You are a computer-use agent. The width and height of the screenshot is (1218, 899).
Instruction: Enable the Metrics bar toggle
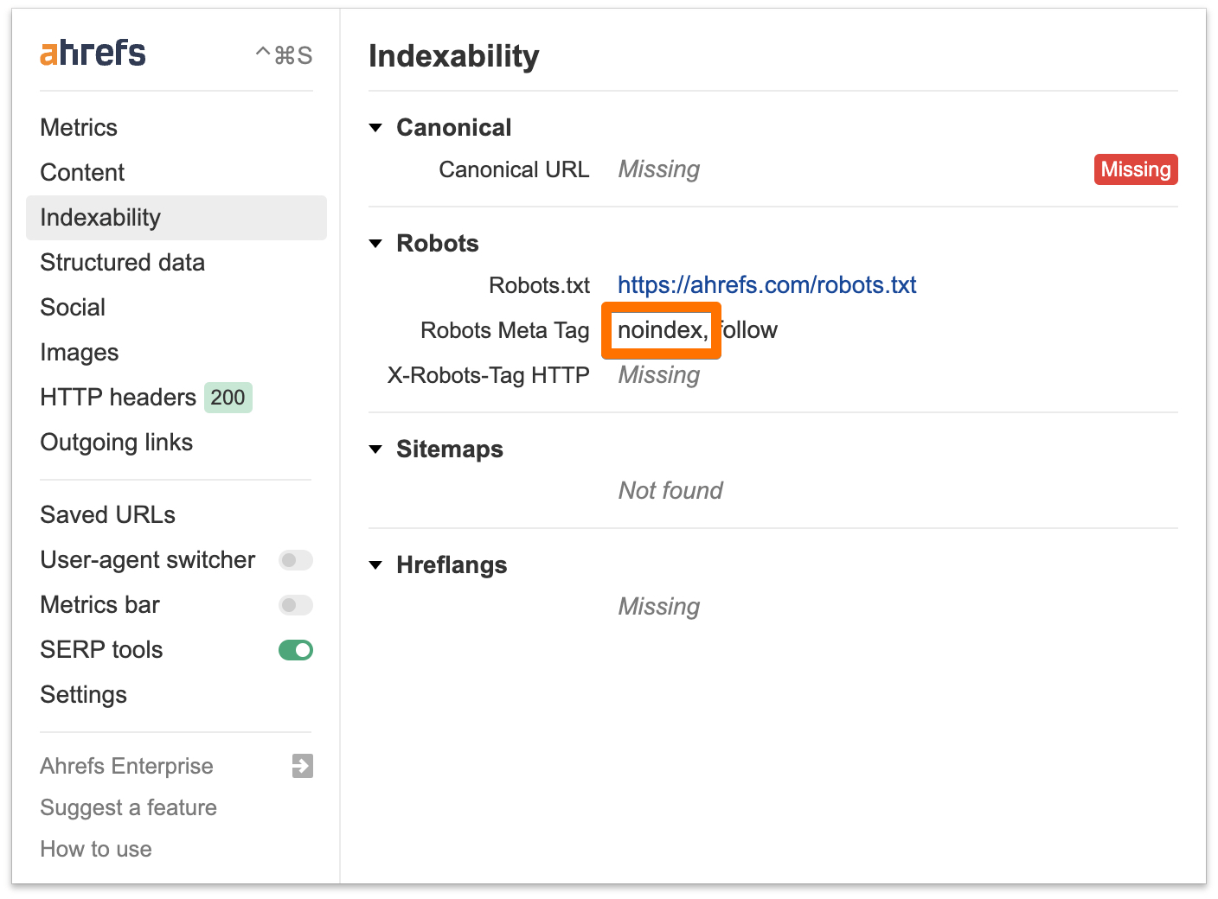[295, 605]
